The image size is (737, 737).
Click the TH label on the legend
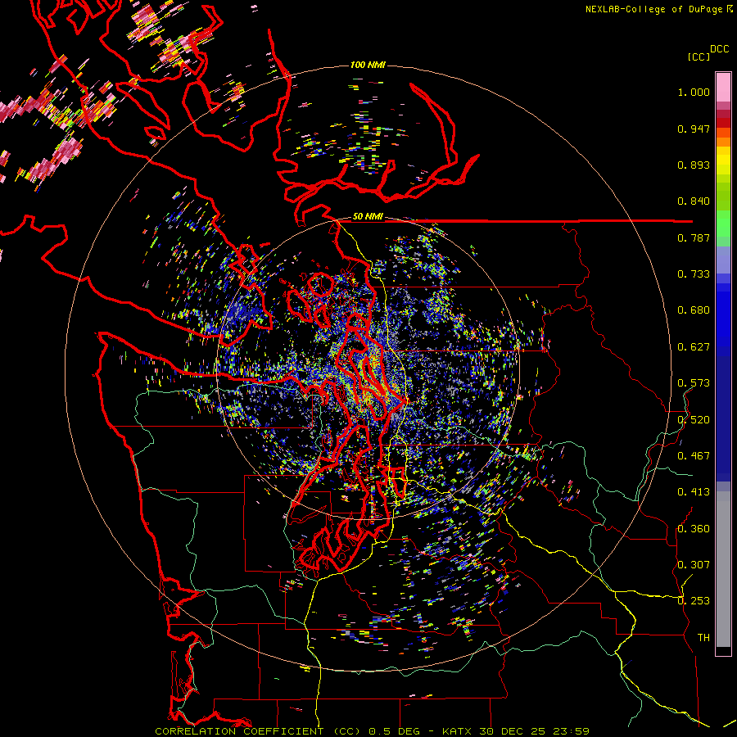(703, 638)
